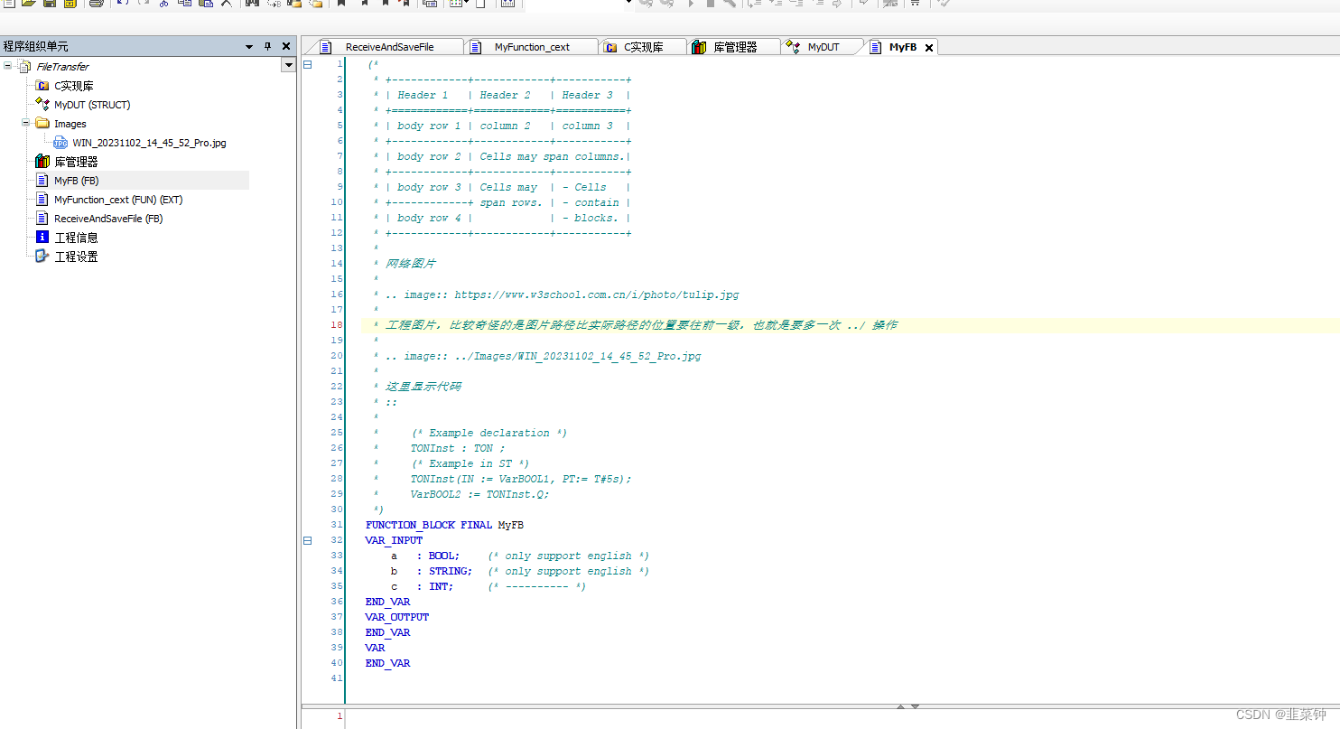Viewport: 1340px width, 729px height.
Task: Click the C实现库 yellow C icon
Action: [42, 86]
